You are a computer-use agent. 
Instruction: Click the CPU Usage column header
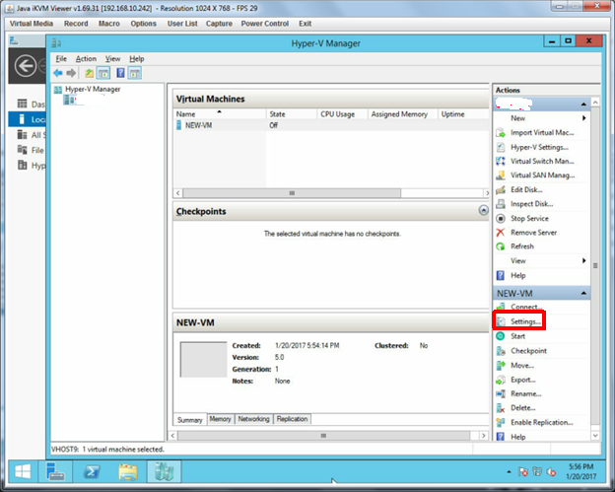pos(342,114)
